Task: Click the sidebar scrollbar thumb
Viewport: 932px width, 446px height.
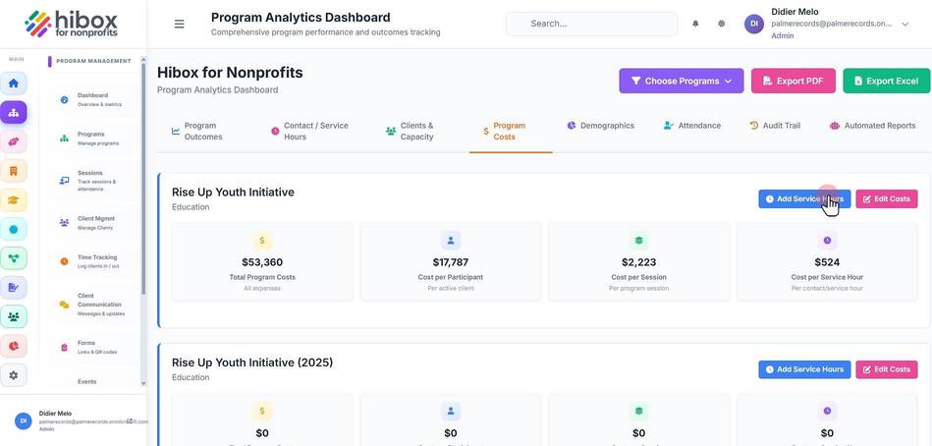Action: (x=142, y=179)
